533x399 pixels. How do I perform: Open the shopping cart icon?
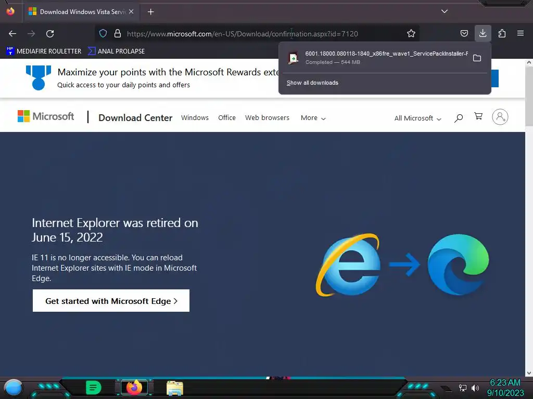478,116
